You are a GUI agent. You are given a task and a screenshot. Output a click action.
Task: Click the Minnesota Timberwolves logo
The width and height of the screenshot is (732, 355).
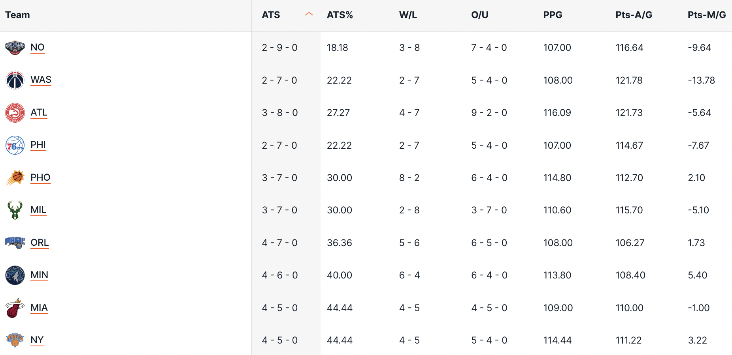click(15, 275)
